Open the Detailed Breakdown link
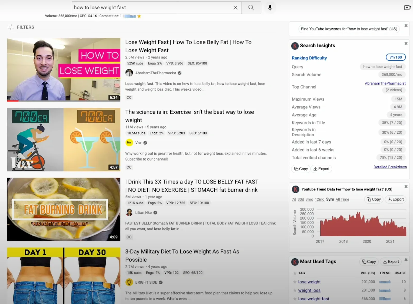 coord(390,167)
